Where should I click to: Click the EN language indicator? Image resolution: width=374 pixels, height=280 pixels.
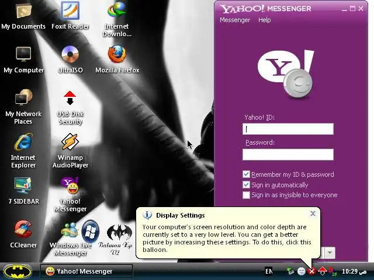[269, 271]
